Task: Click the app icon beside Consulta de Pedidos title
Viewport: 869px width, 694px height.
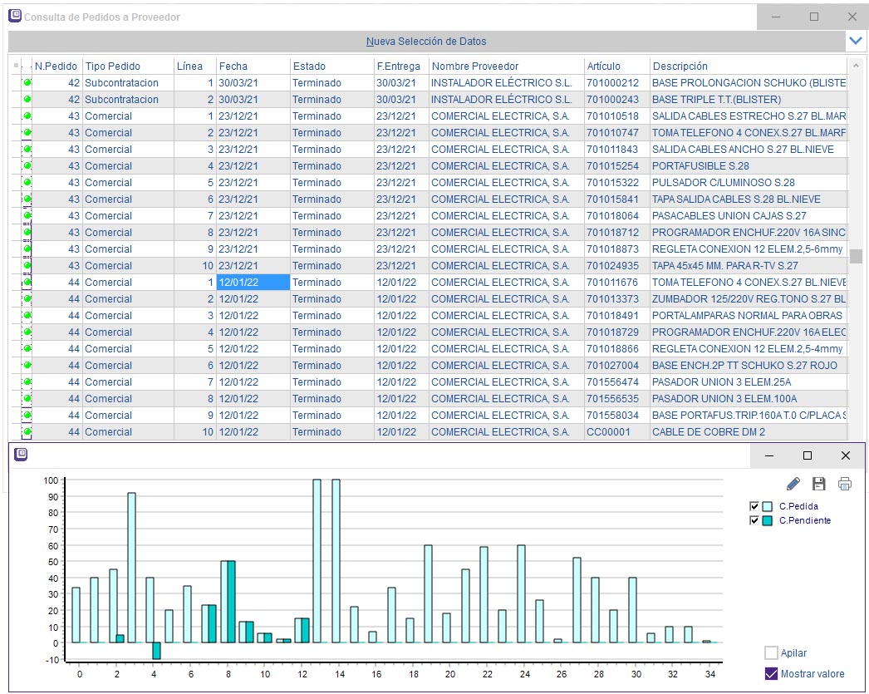Action: [15, 16]
